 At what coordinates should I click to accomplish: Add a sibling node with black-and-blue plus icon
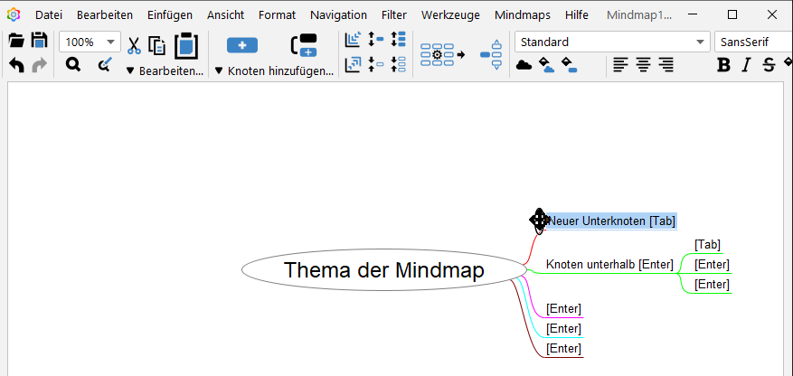[x=304, y=45]
